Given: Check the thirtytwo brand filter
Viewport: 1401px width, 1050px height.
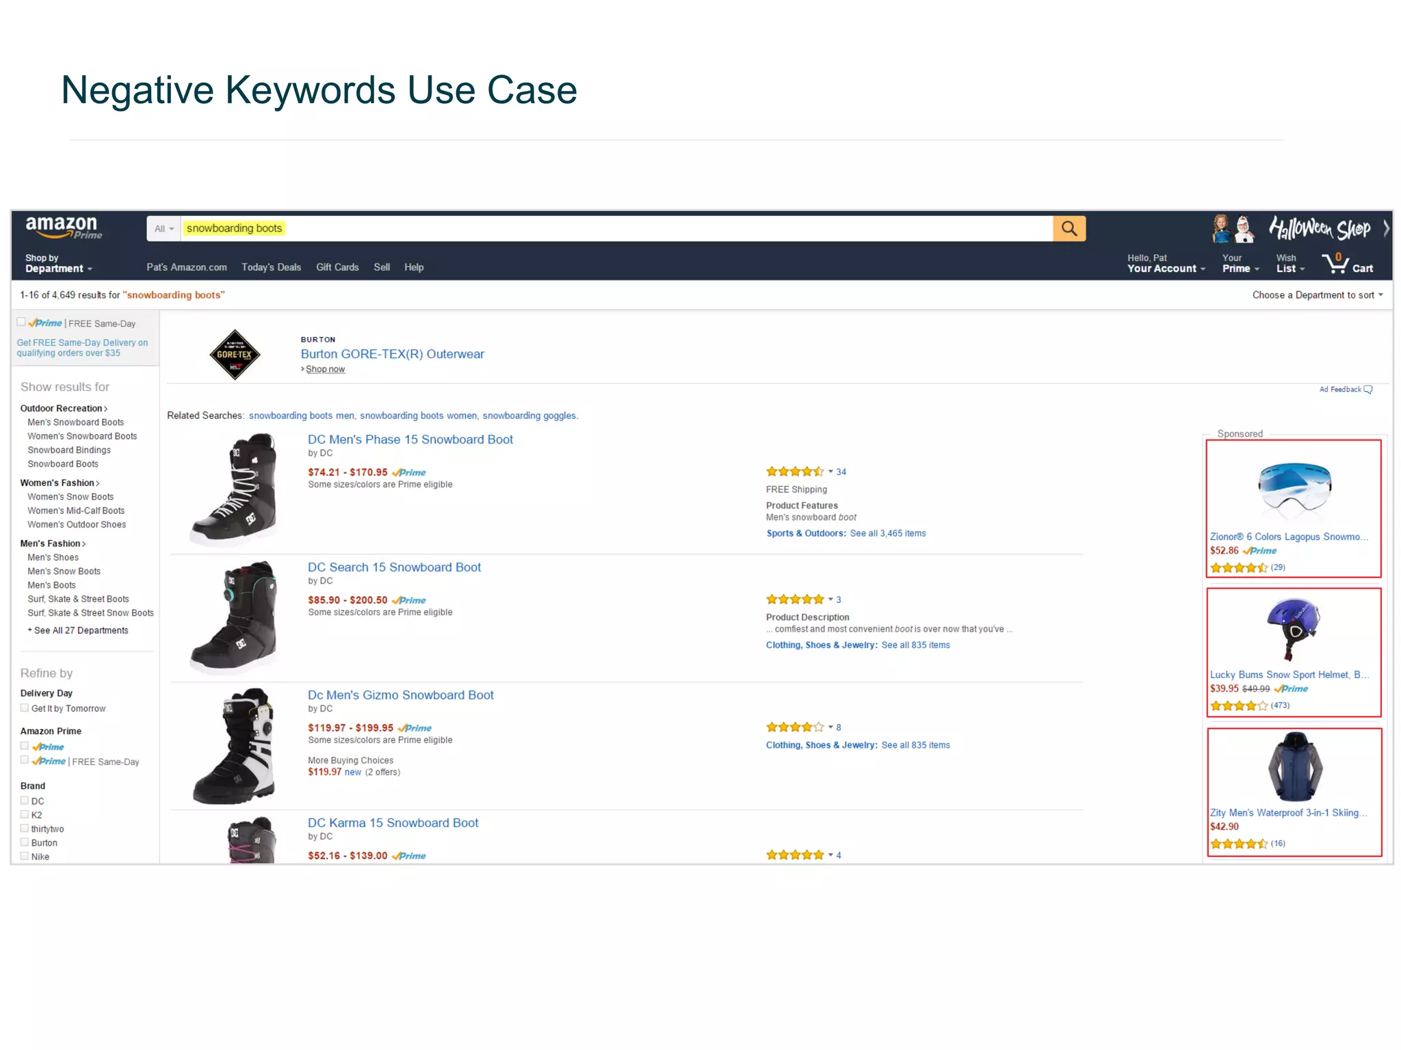Looking at the screenshot, I should 25,829.
